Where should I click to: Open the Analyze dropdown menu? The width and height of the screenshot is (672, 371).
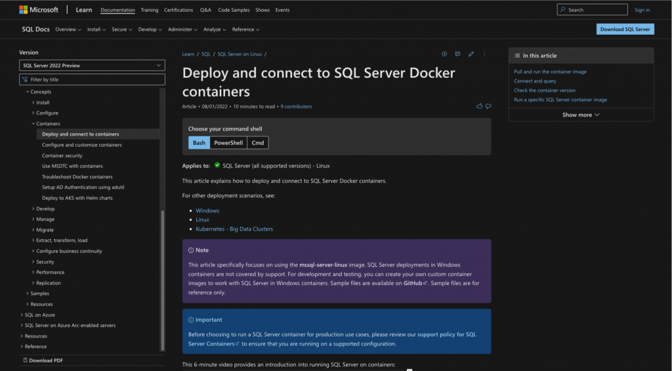215,29
